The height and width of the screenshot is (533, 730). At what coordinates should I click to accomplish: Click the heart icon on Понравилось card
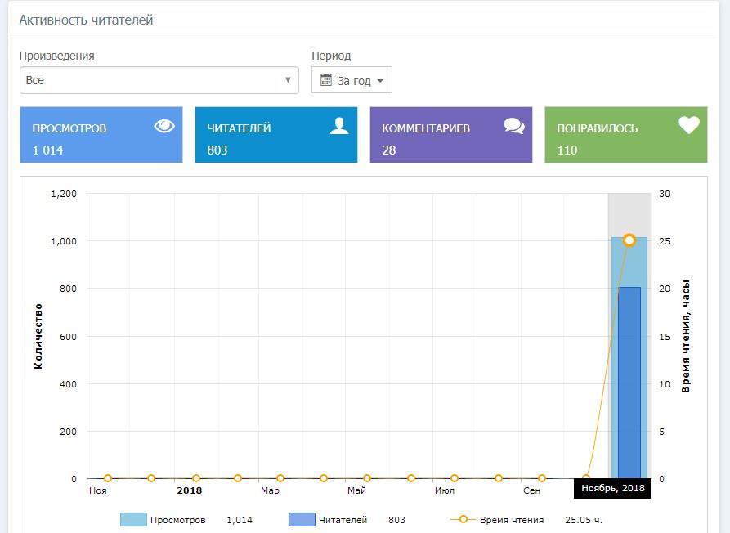[x=689, y=125]
